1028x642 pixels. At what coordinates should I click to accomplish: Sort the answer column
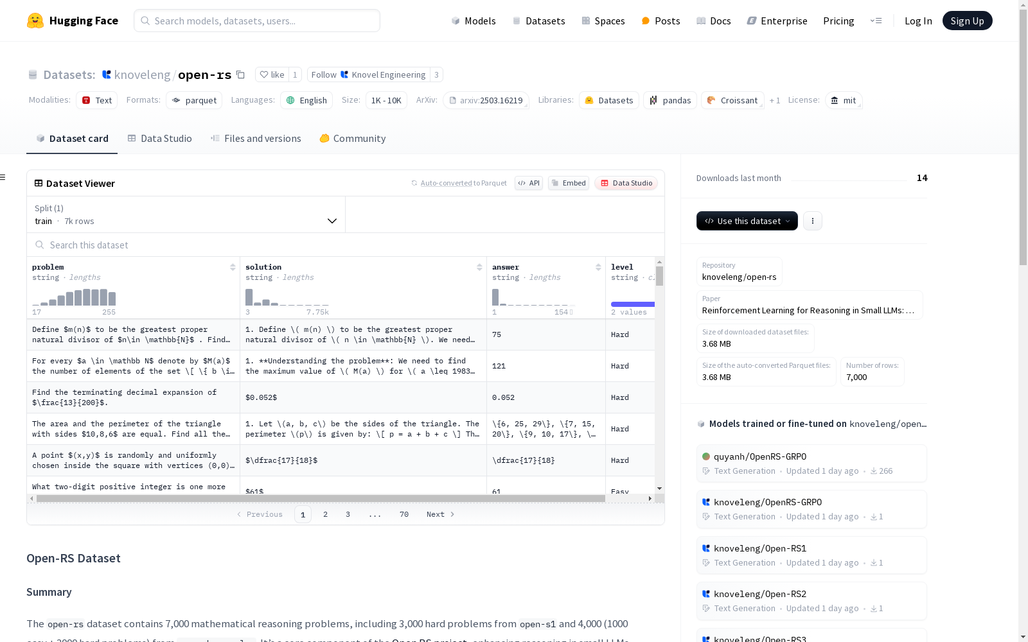tap(598, 267)
